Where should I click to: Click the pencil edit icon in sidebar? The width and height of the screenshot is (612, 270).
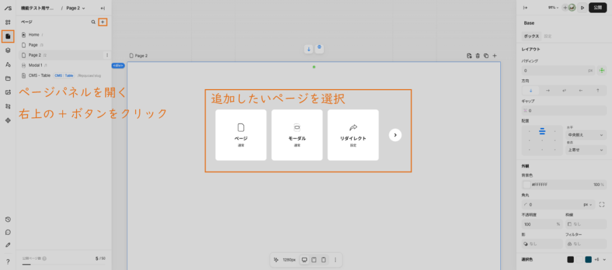tap(8, 245)
